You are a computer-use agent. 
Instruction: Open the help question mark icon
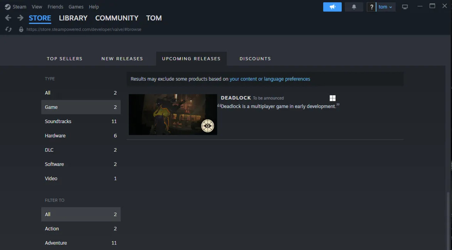point(371,7)
